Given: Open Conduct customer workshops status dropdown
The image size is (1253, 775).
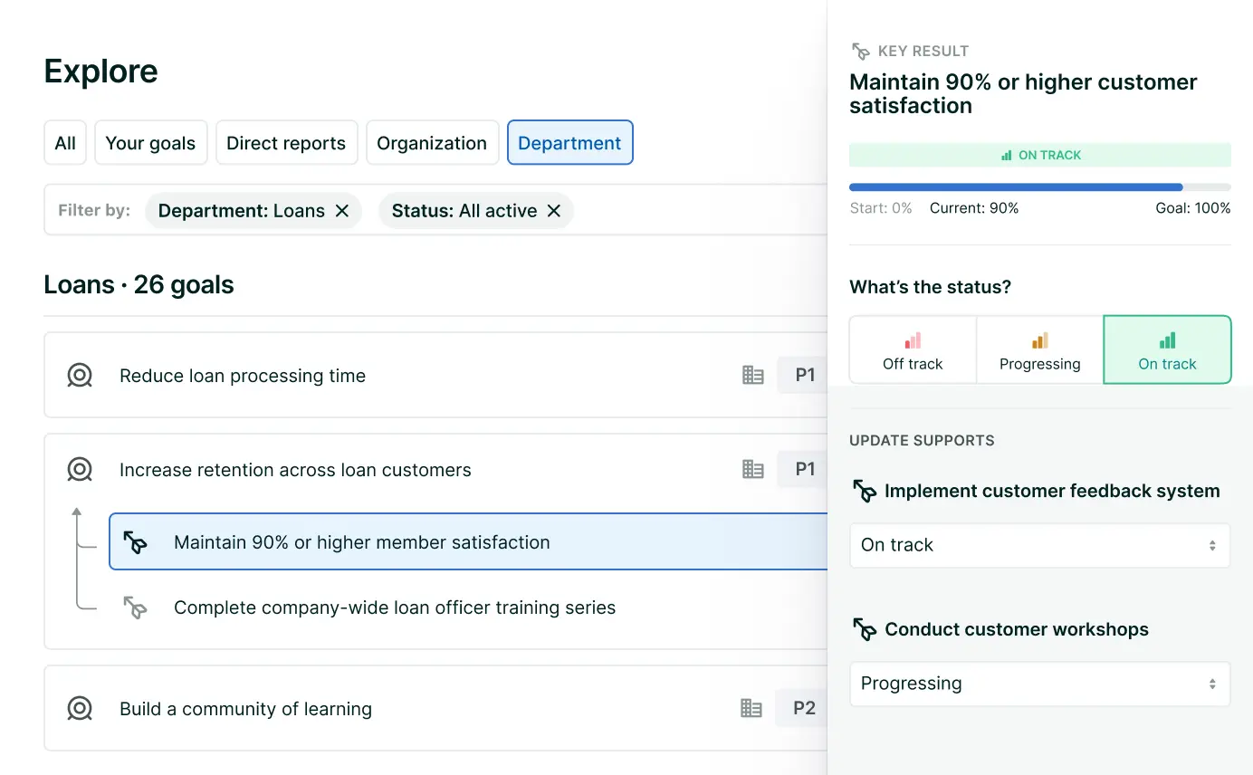Looking at the screenshot, I should [x=1039, y=684].
